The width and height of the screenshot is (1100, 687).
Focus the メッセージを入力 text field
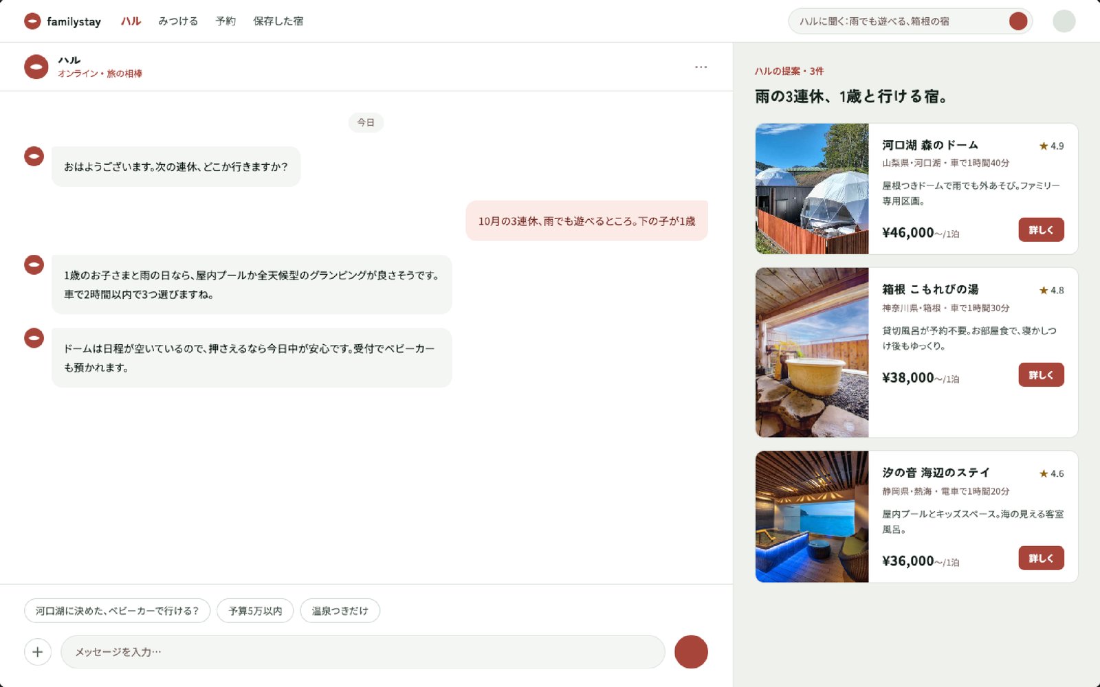tap(363, 652)
